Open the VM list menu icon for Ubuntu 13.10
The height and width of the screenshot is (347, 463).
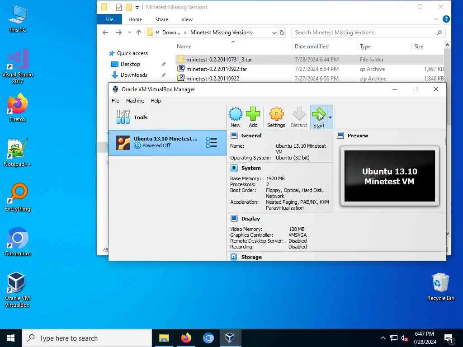tap(212, 142)
